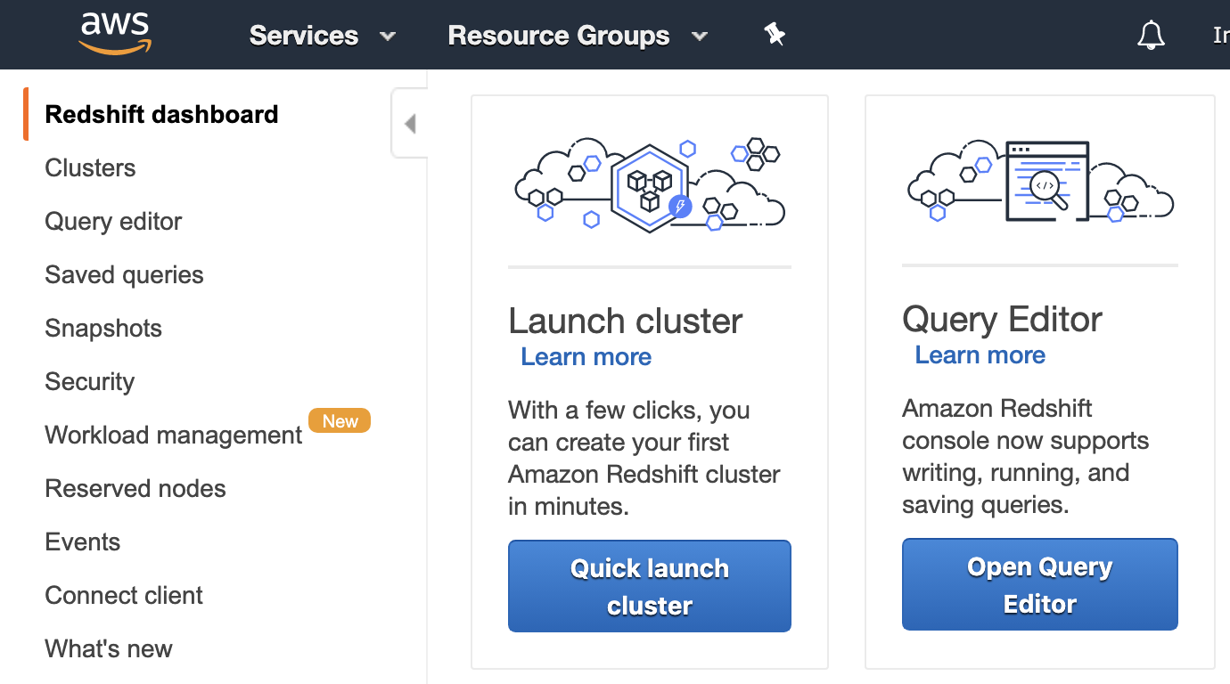
Task: Collapse the sidebar with the triangle arrow
Action: coord(410,123)
